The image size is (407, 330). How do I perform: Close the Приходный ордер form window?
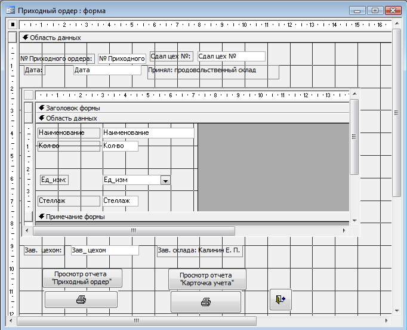point(393,11)
